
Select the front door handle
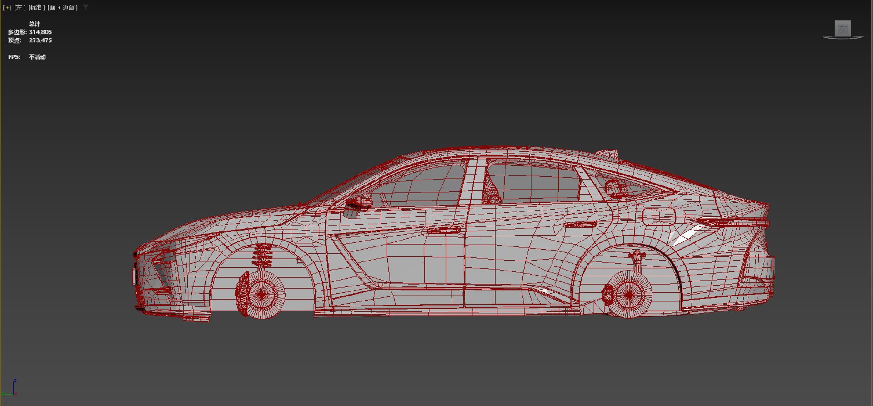coord(444,230)
